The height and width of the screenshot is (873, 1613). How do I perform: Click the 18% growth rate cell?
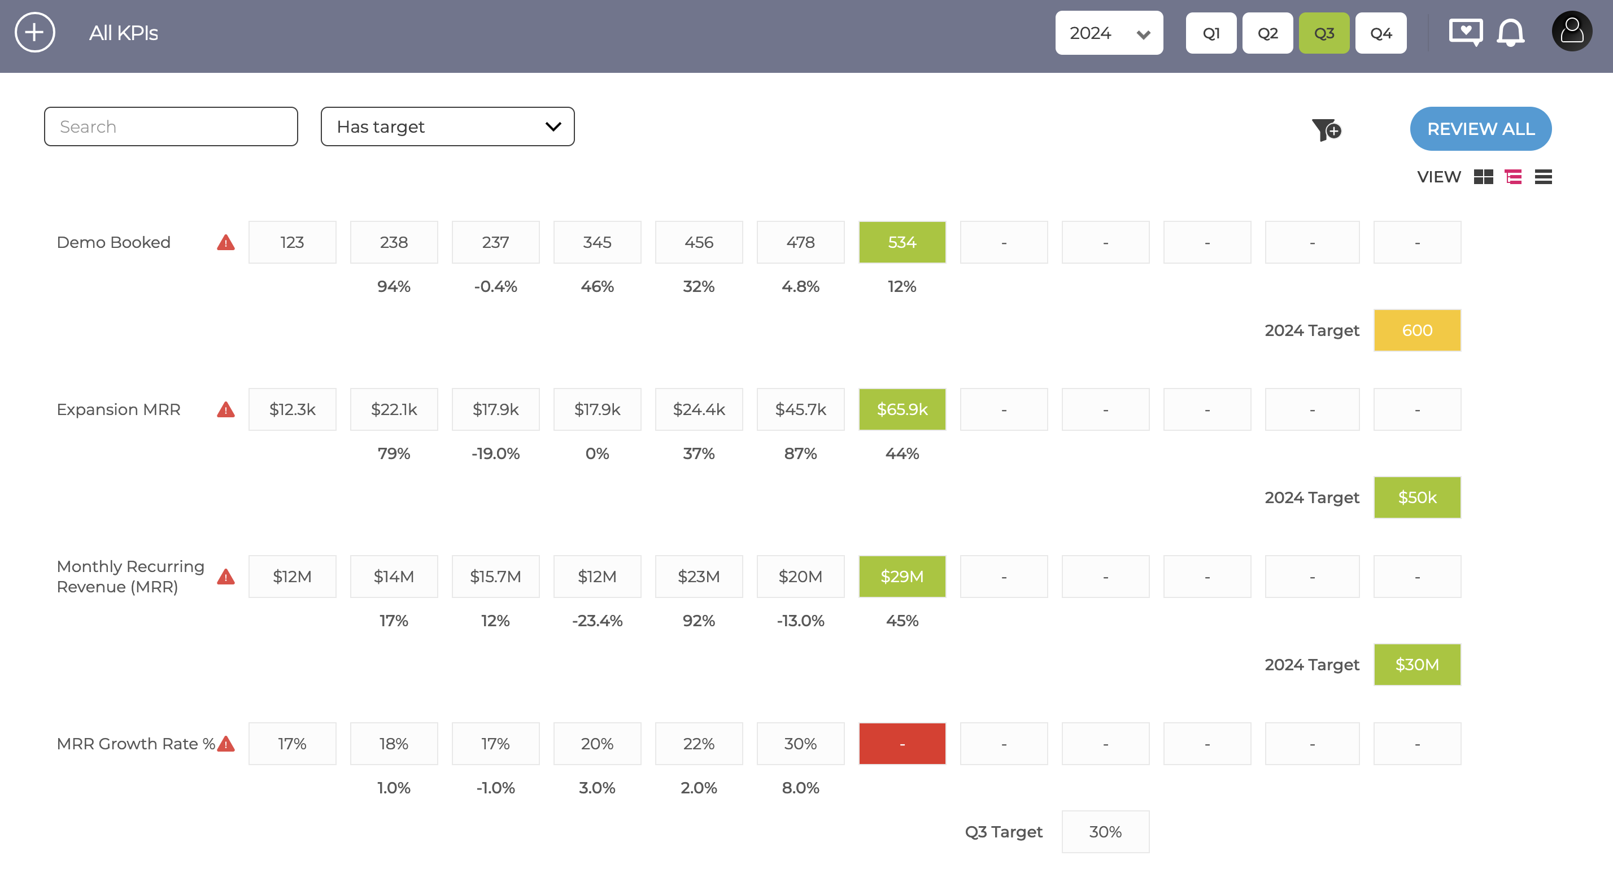click(x=394, y=744)
